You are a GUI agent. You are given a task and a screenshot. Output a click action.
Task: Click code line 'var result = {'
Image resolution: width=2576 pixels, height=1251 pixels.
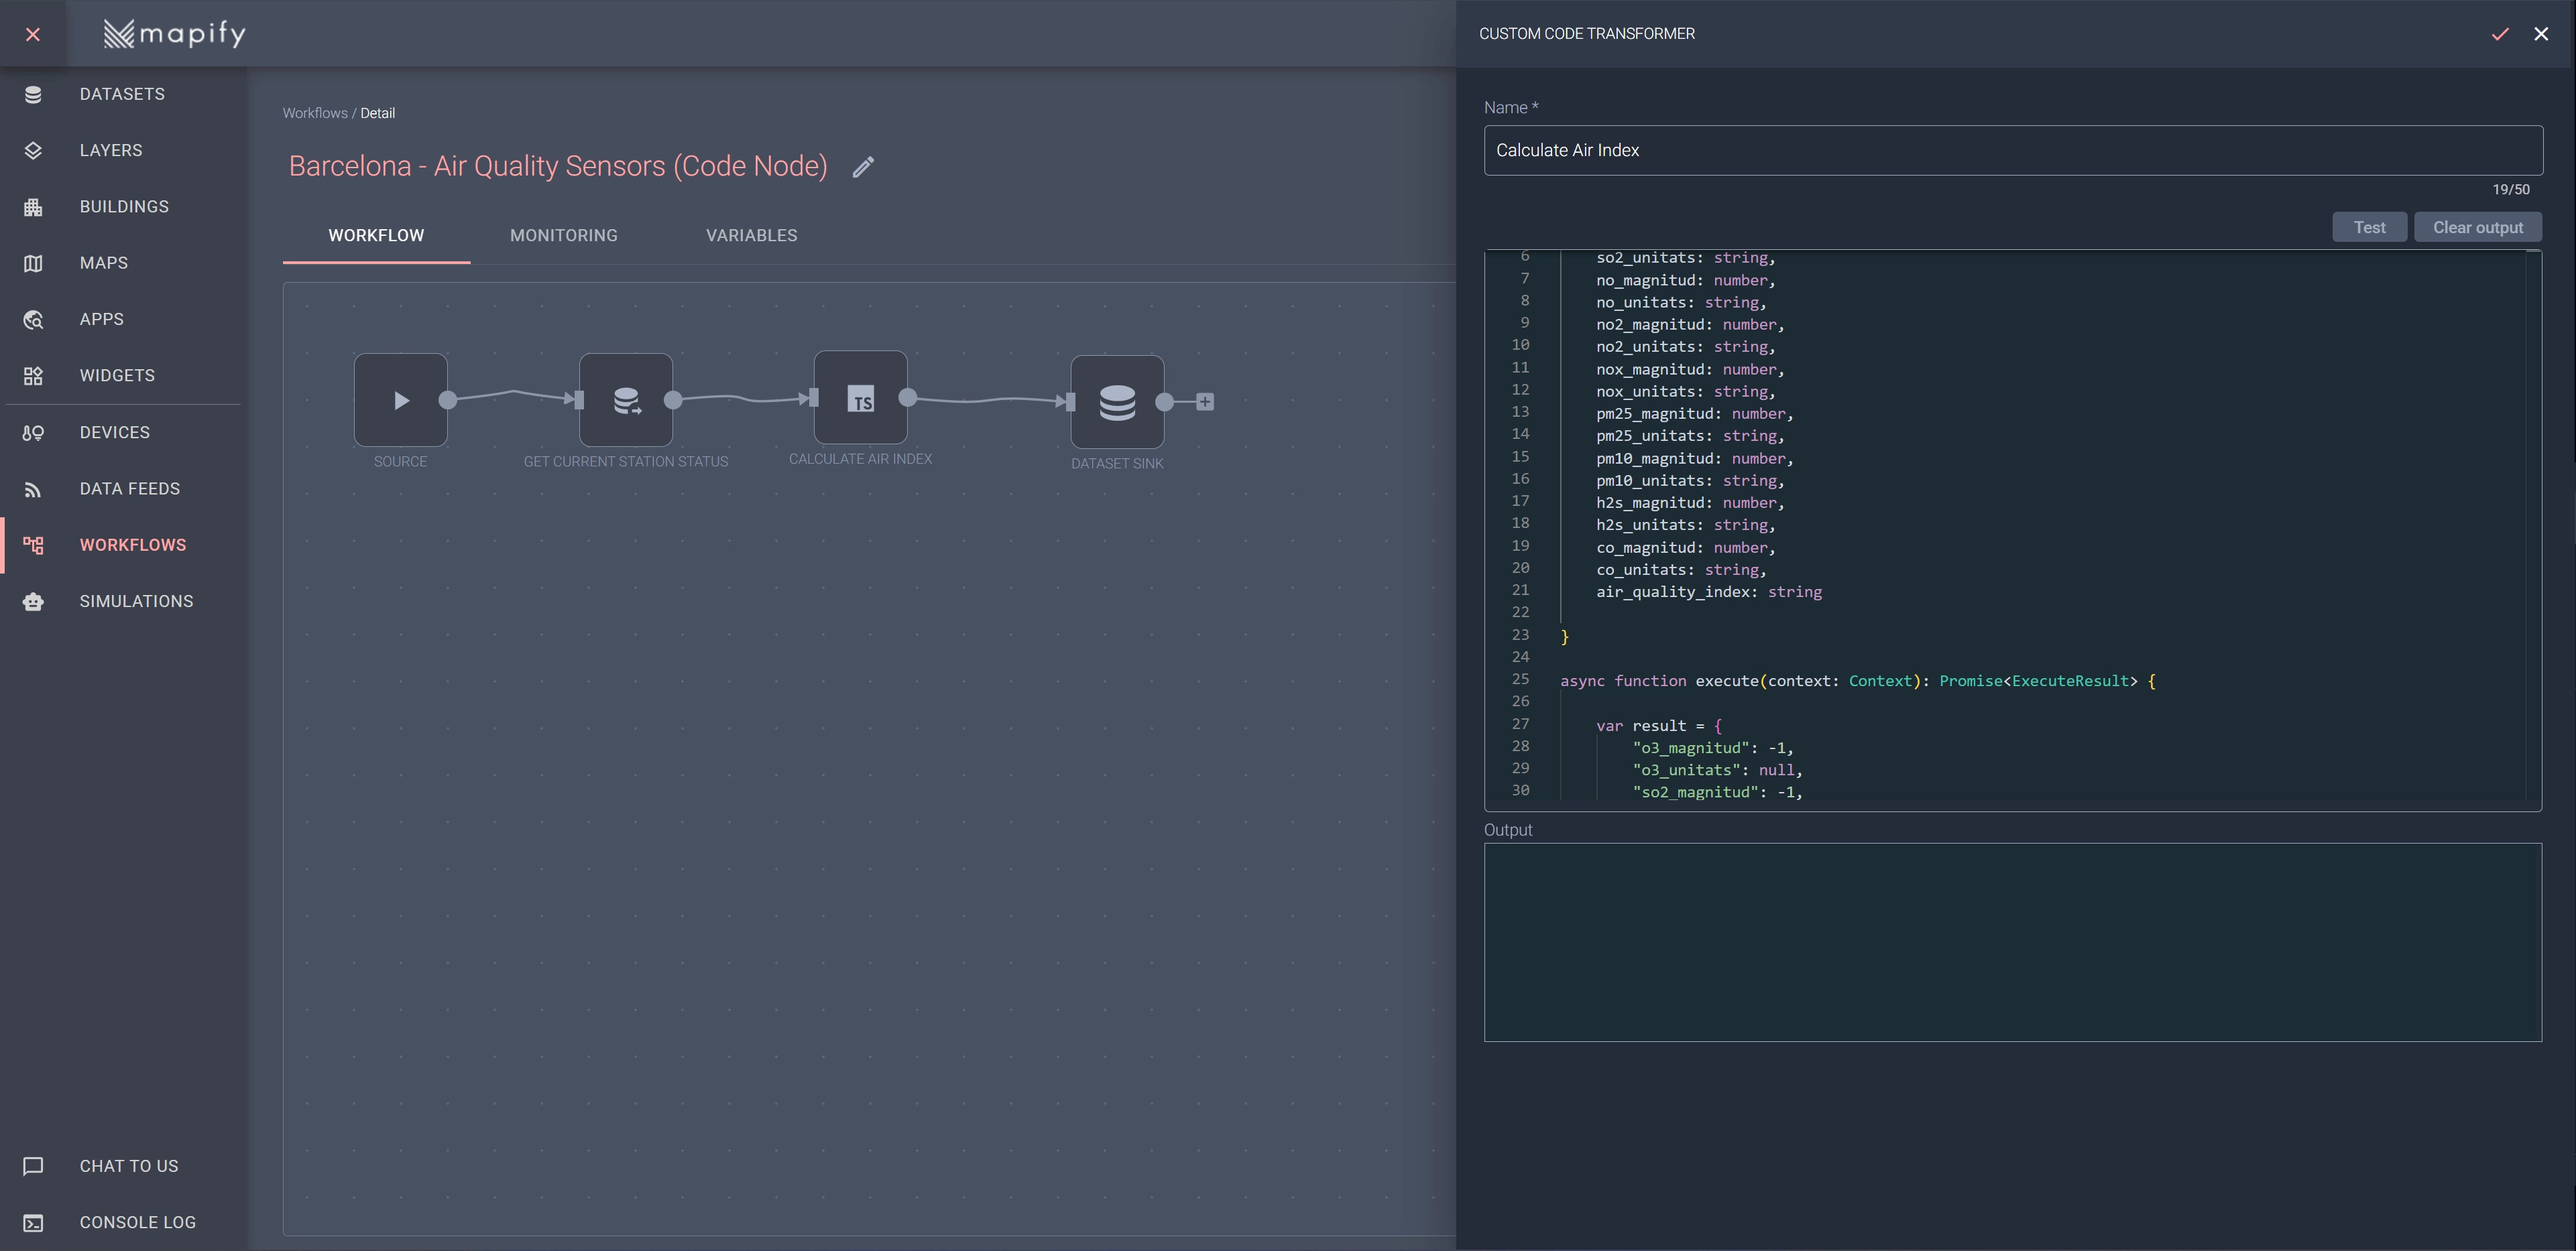[x=1659, y=726]
